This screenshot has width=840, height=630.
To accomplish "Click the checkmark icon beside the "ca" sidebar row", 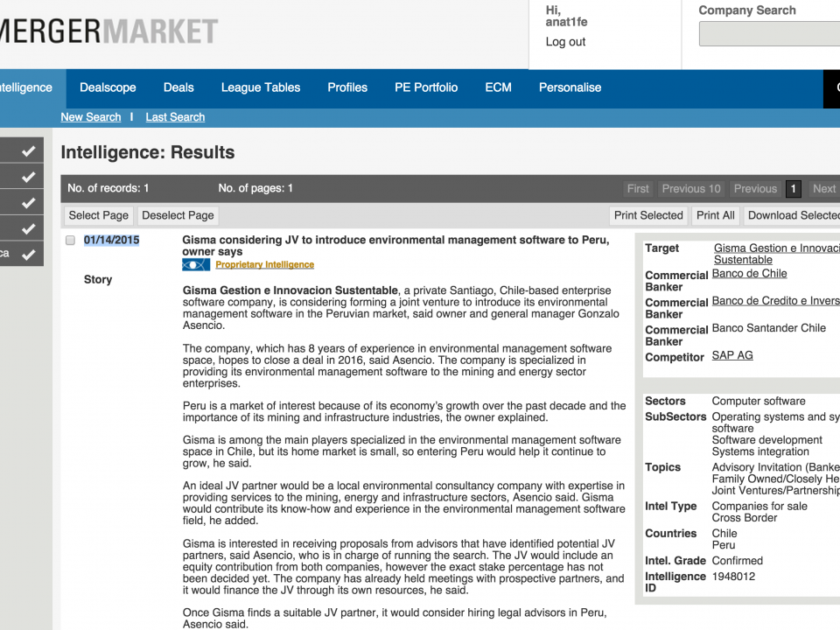I will [x=28, y=255].
